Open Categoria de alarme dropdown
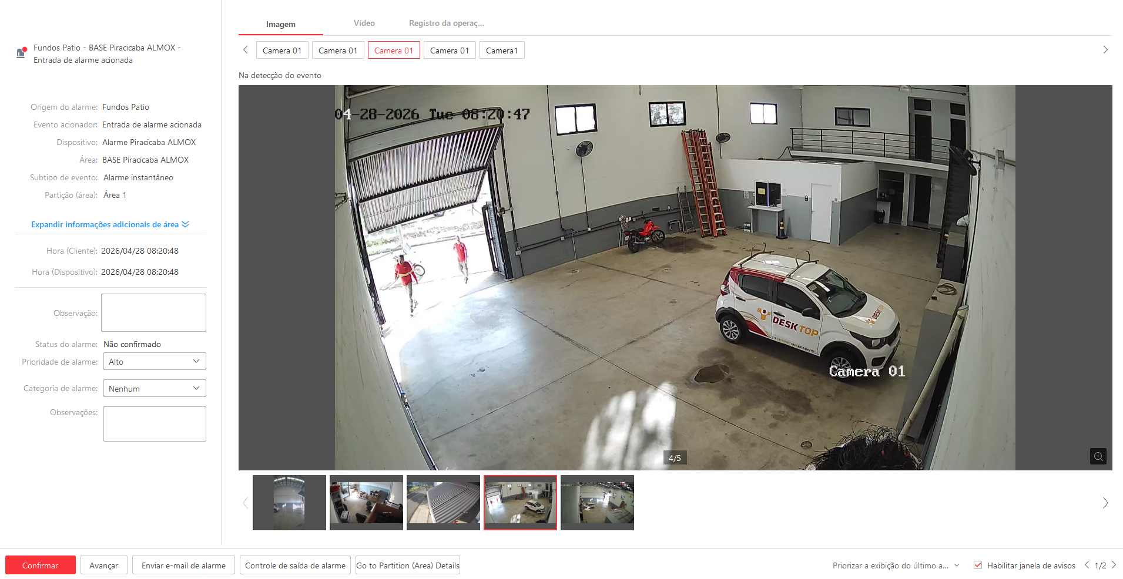Screen dimensions: 1123x579 click(x=155, y=389)
